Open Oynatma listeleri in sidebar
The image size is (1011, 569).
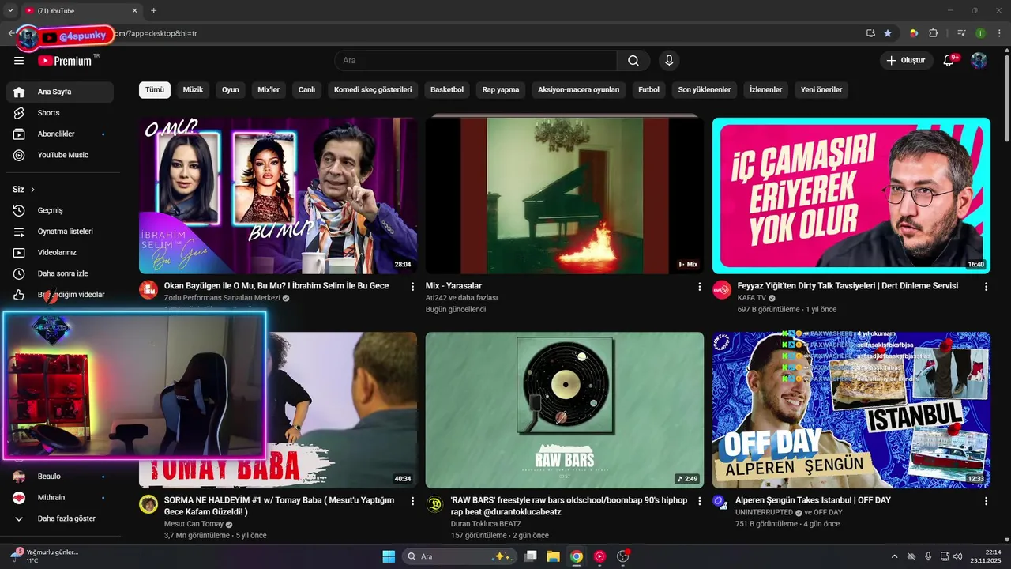pyautogui.click(x=60, y=232)
